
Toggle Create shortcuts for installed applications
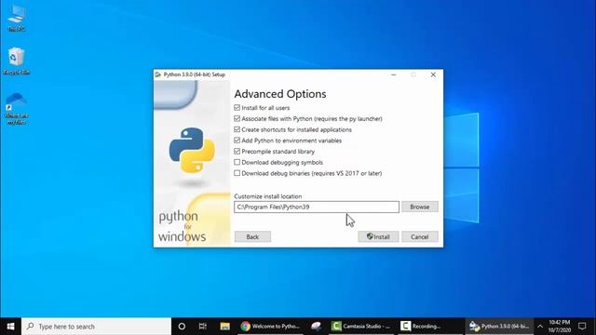tap(237, 129)
